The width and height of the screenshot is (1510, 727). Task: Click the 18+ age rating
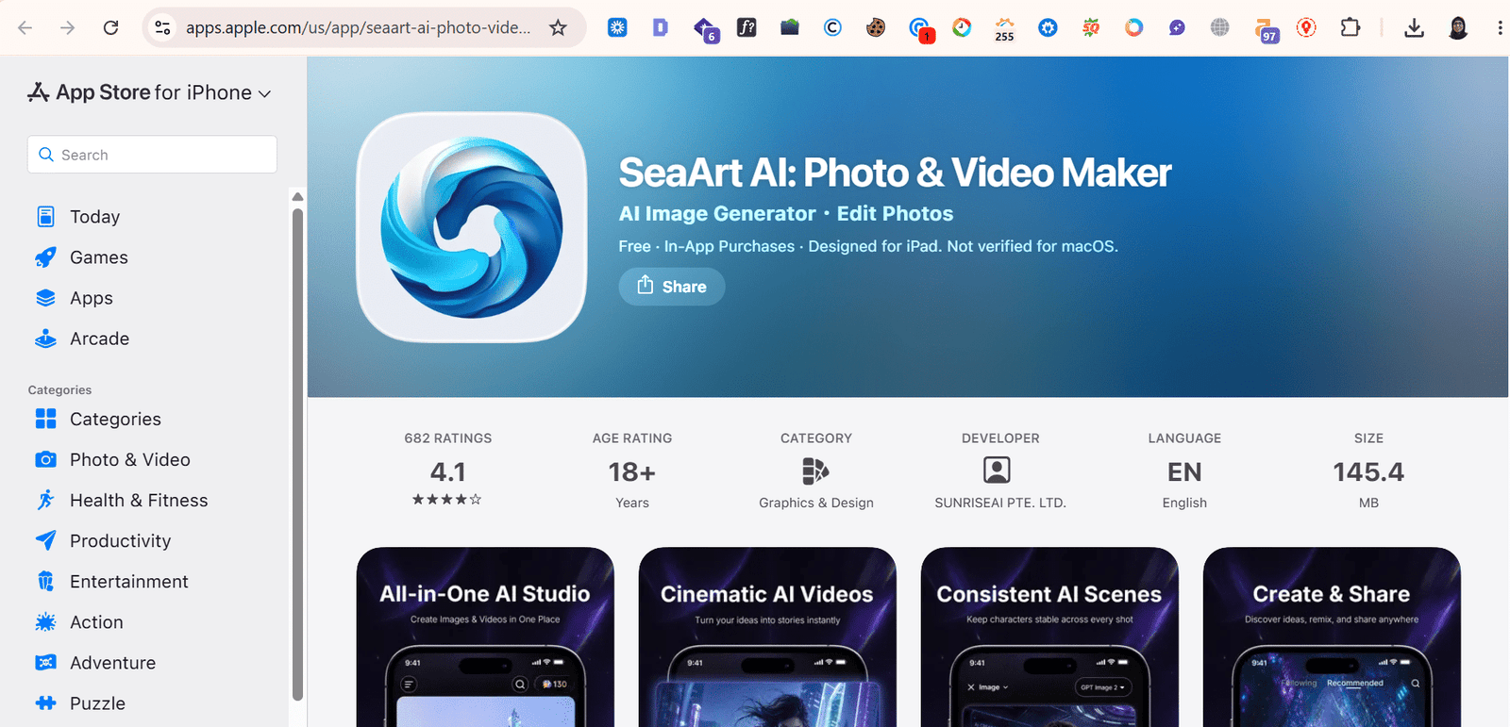tap(632, 471)
